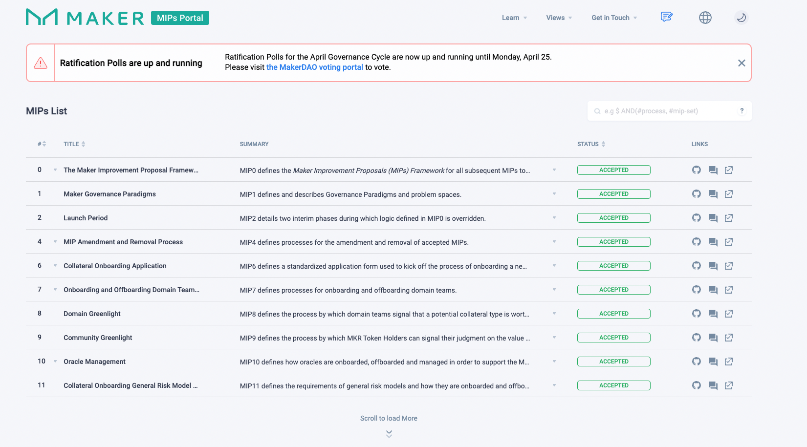Open GitHub link for MIP0 row
The width and height of the screenshot is (807, 447).
697,170
